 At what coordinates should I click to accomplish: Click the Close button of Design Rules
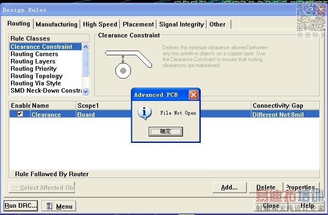click(x=271, y=205)
